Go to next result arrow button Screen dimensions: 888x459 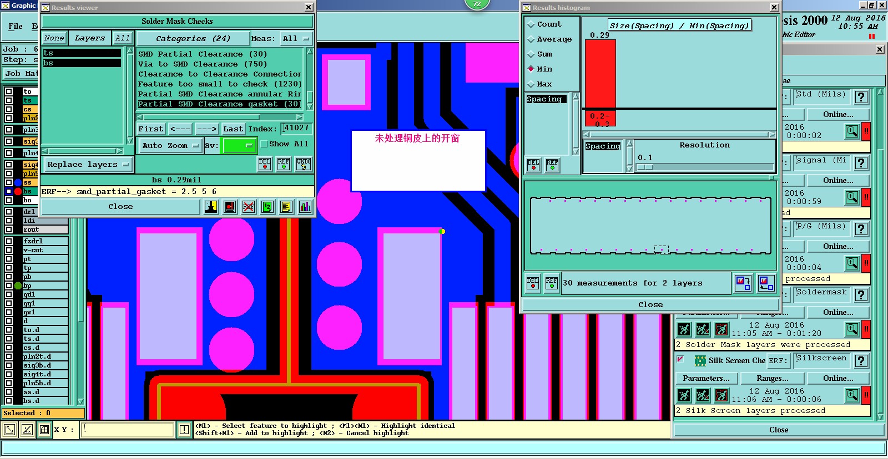click(206, 129)
